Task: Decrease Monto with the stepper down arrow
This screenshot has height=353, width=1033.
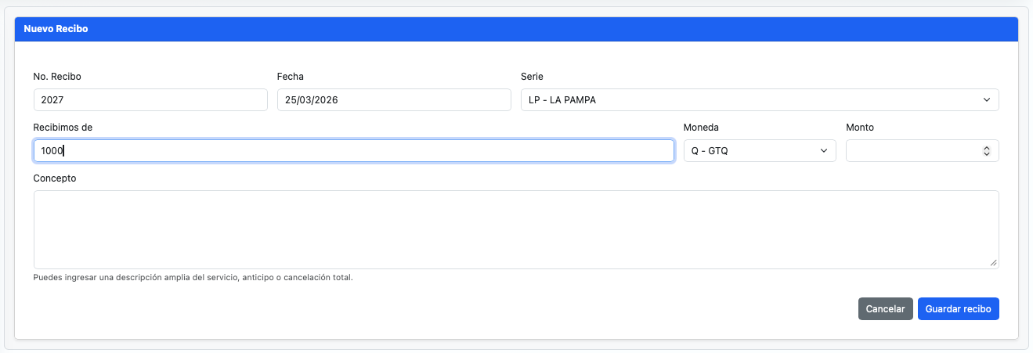Action: pos(987,155)
